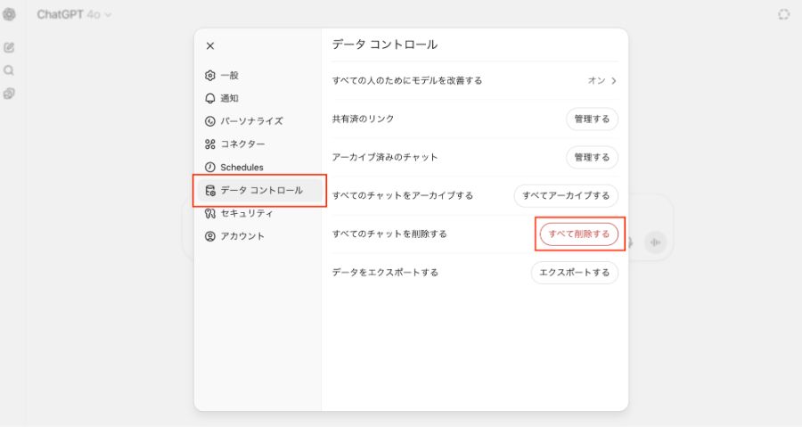This screenshot has width=802, height=427.
Task: Click the key icon beside セキュリティ
Action: coord(209,213)
